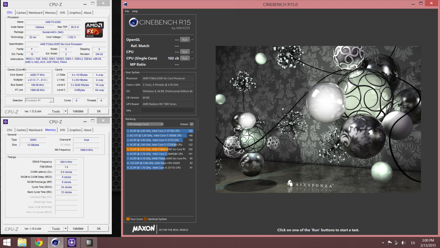The image size is (440, 248).
Task: Click Validate in CPU-Z CPU window
Action: [x=78, y=111]
